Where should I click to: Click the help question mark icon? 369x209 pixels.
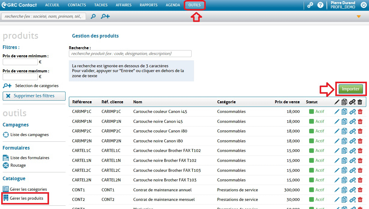tap(320, 5)
